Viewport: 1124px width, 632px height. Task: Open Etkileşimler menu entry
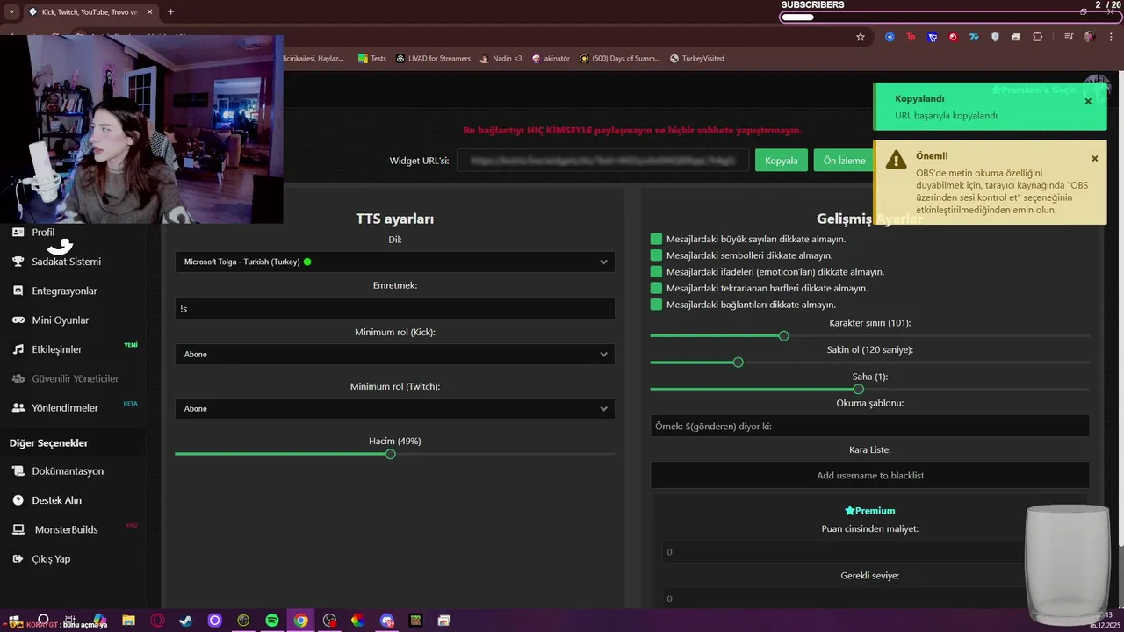[57, 349]
